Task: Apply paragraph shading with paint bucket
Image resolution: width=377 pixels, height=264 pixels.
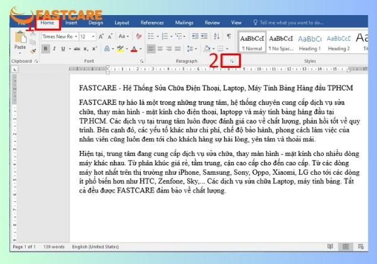Action: (207, 49)
